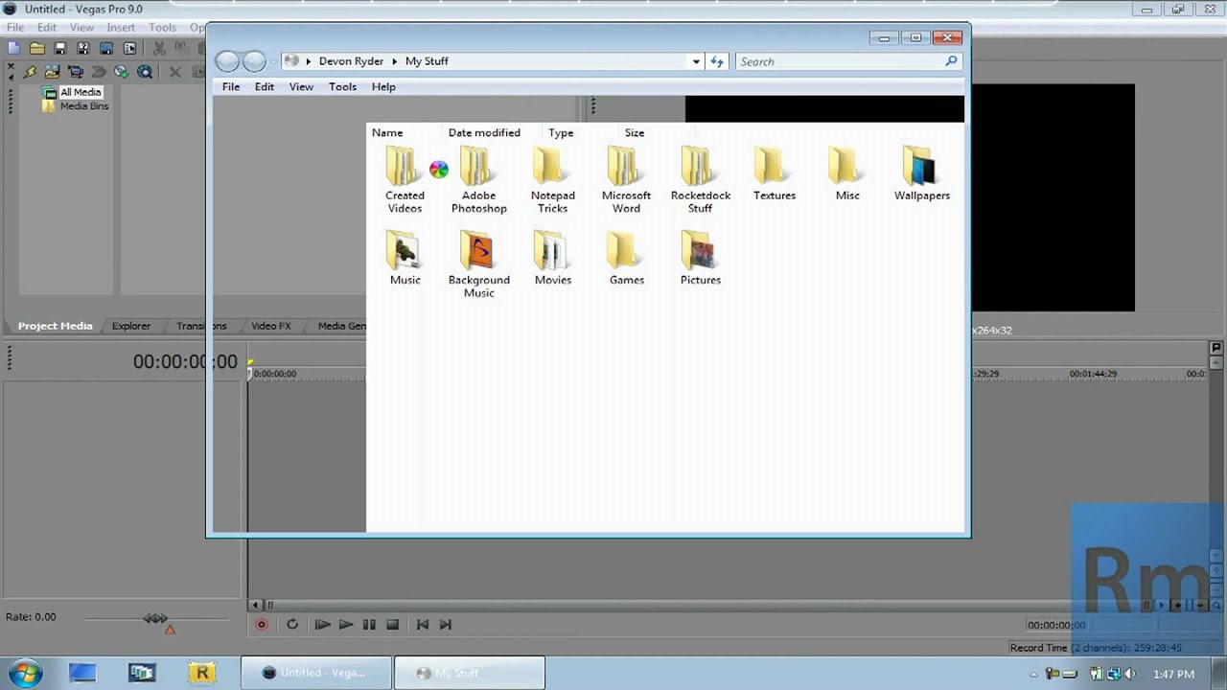
Task: Select the Misc folder
Action: click(x=847, y=173)
